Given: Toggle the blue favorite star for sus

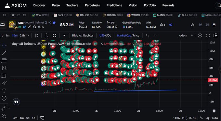Looking at the screenshot, I should 54,22.
